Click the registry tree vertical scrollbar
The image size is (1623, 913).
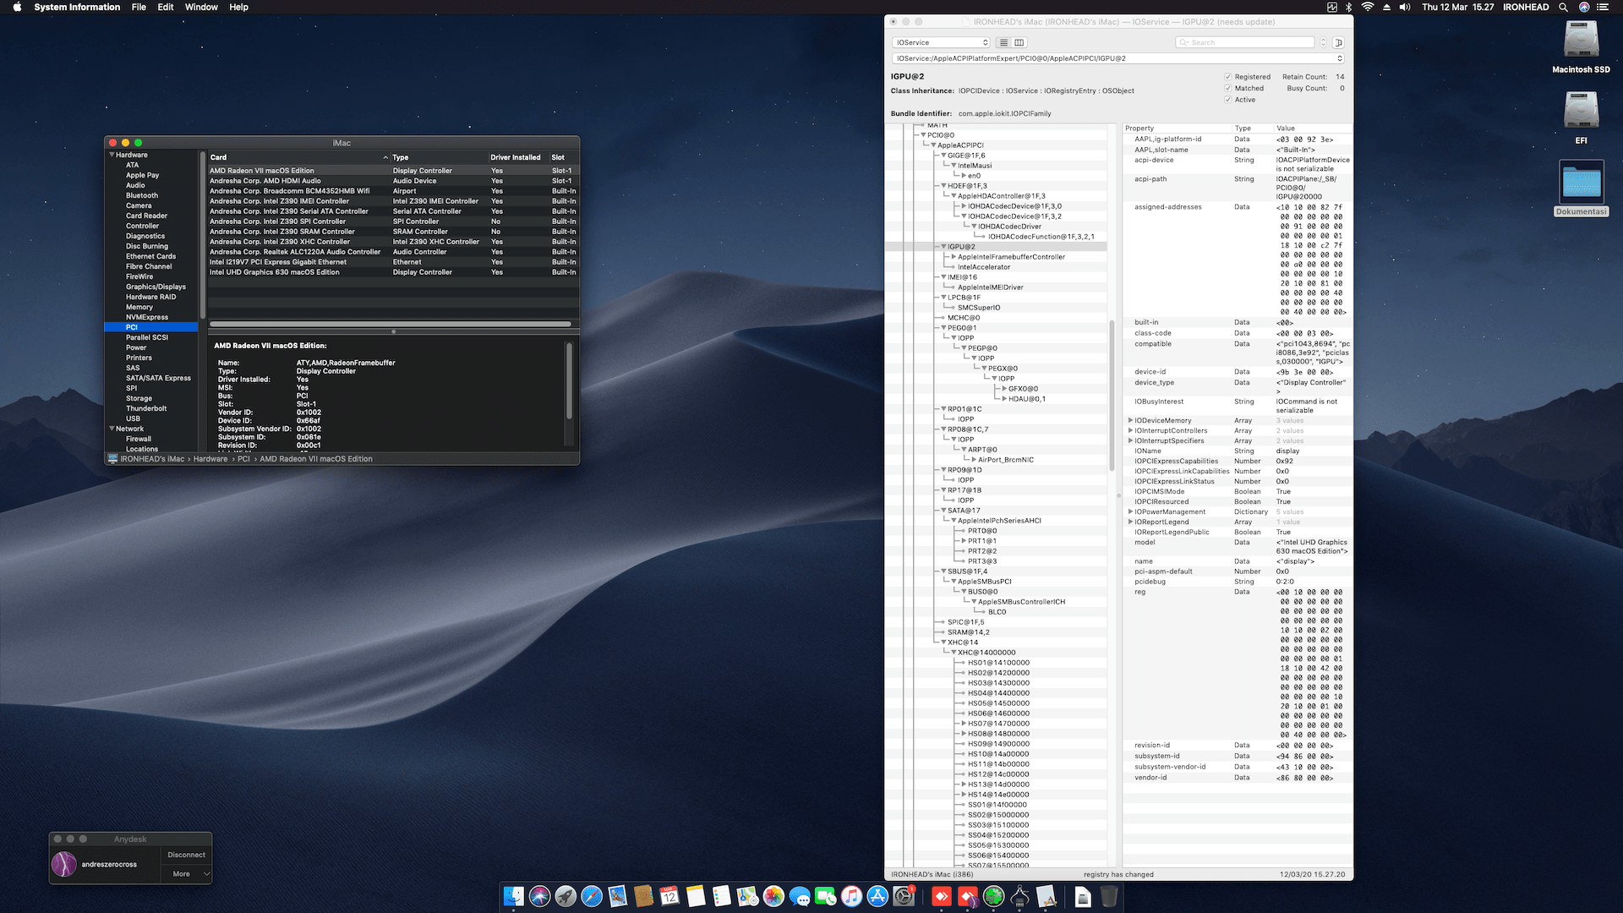pos(1112,396)
